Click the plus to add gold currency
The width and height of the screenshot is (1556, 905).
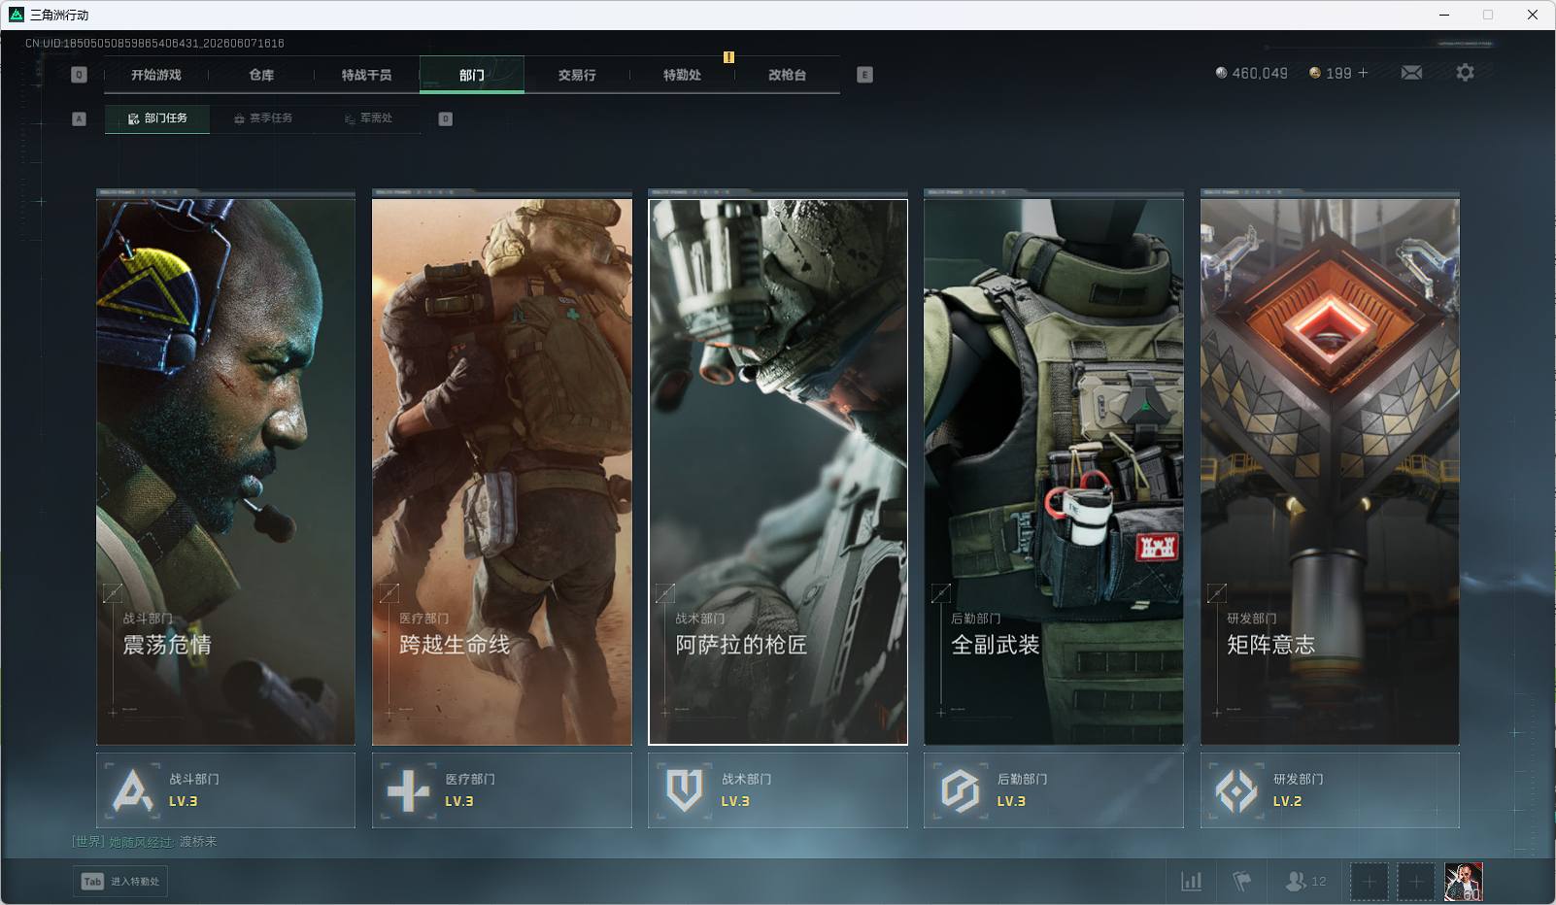(x=1363, y=73)
